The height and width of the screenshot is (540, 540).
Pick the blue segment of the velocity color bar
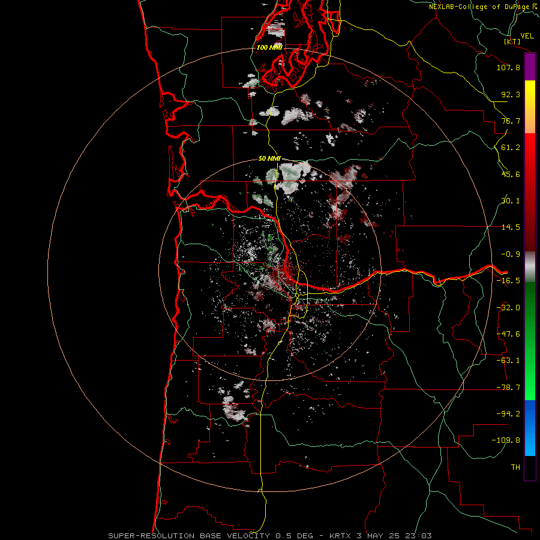530,428
